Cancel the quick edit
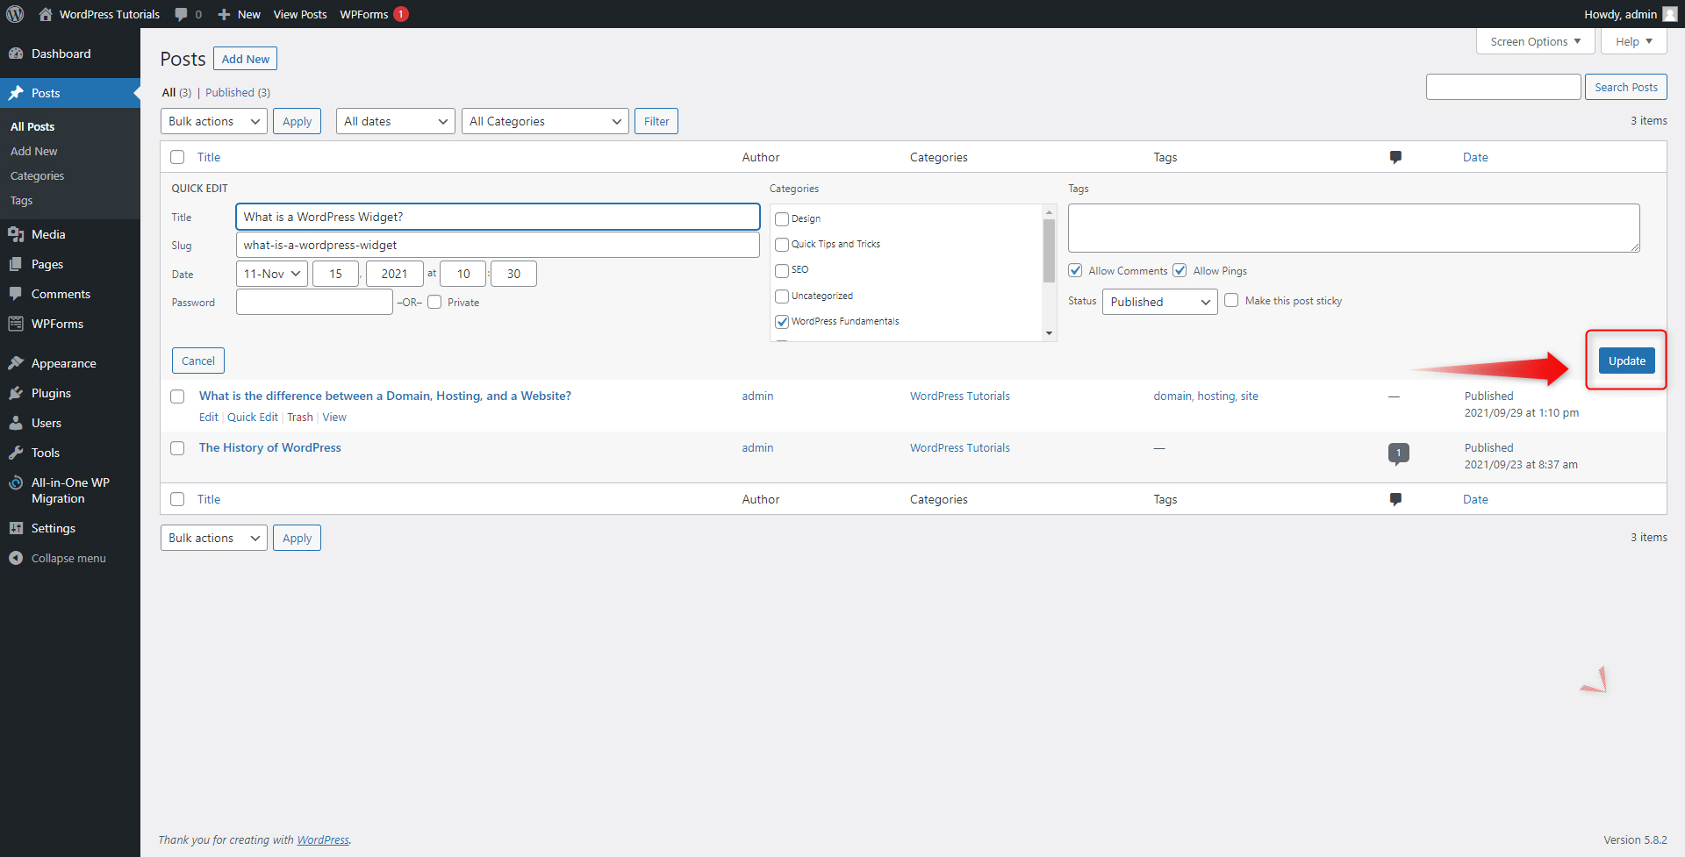This screenshot has width=1685, height=857. (x=197, y=361)
